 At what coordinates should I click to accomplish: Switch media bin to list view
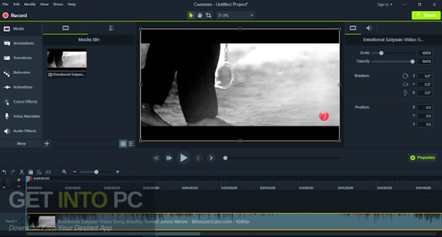point(131,143)
